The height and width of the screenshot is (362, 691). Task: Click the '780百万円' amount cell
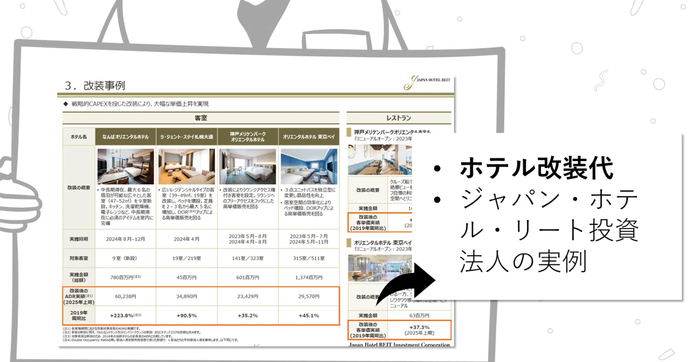coord(125,277)
